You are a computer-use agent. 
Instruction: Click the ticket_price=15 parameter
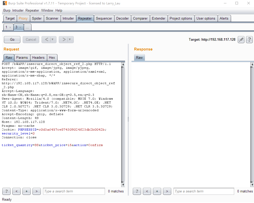click(x=56, y=145)
